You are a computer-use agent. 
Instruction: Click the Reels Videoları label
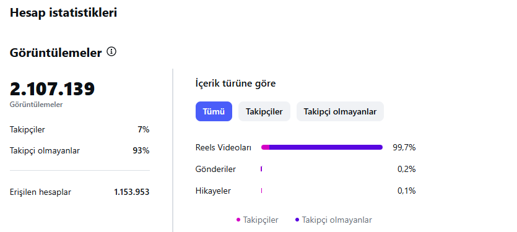coord(224,148)
